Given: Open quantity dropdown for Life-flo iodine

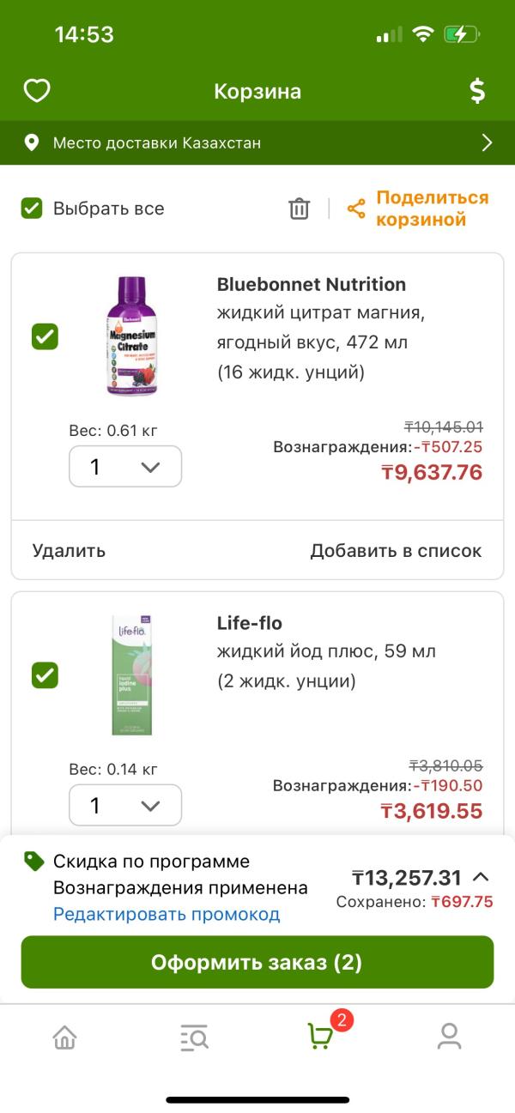Looking at the screenshot, I should 125,806.
